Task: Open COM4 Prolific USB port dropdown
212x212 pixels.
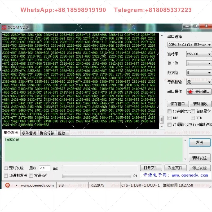Action: tap(189, 45)
